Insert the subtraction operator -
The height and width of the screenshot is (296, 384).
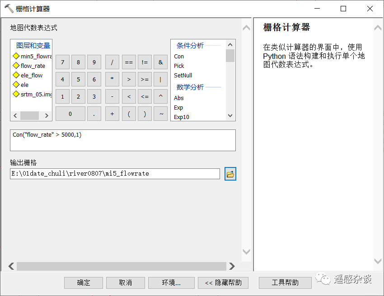tap(112, 96)
